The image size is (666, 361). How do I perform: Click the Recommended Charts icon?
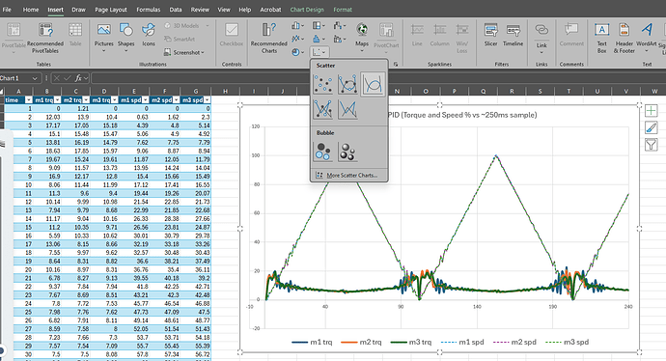[269, 39]
